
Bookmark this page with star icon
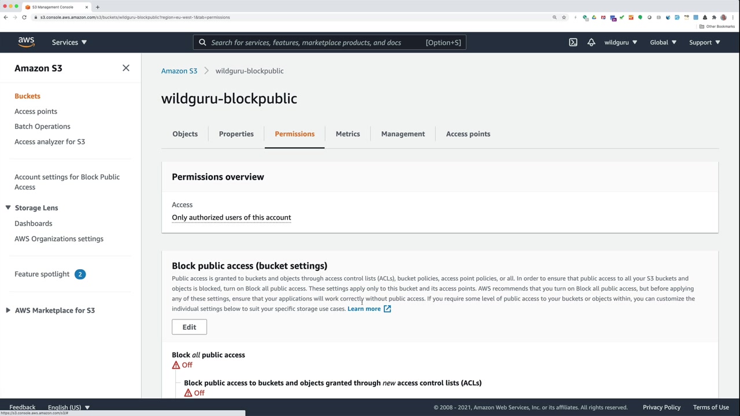(564, 17)
